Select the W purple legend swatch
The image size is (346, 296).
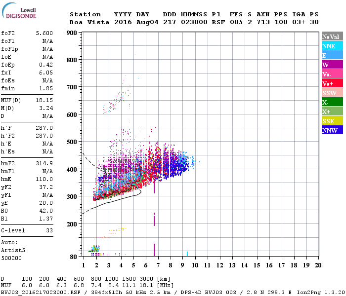click(332, 65)
